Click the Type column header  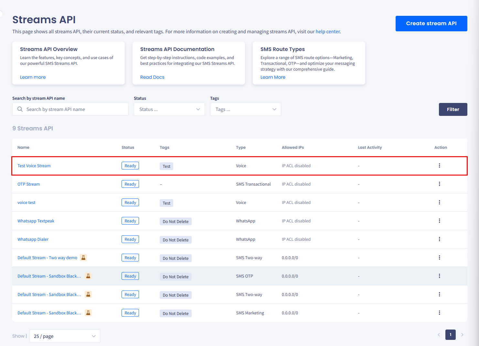pos(241,148)
